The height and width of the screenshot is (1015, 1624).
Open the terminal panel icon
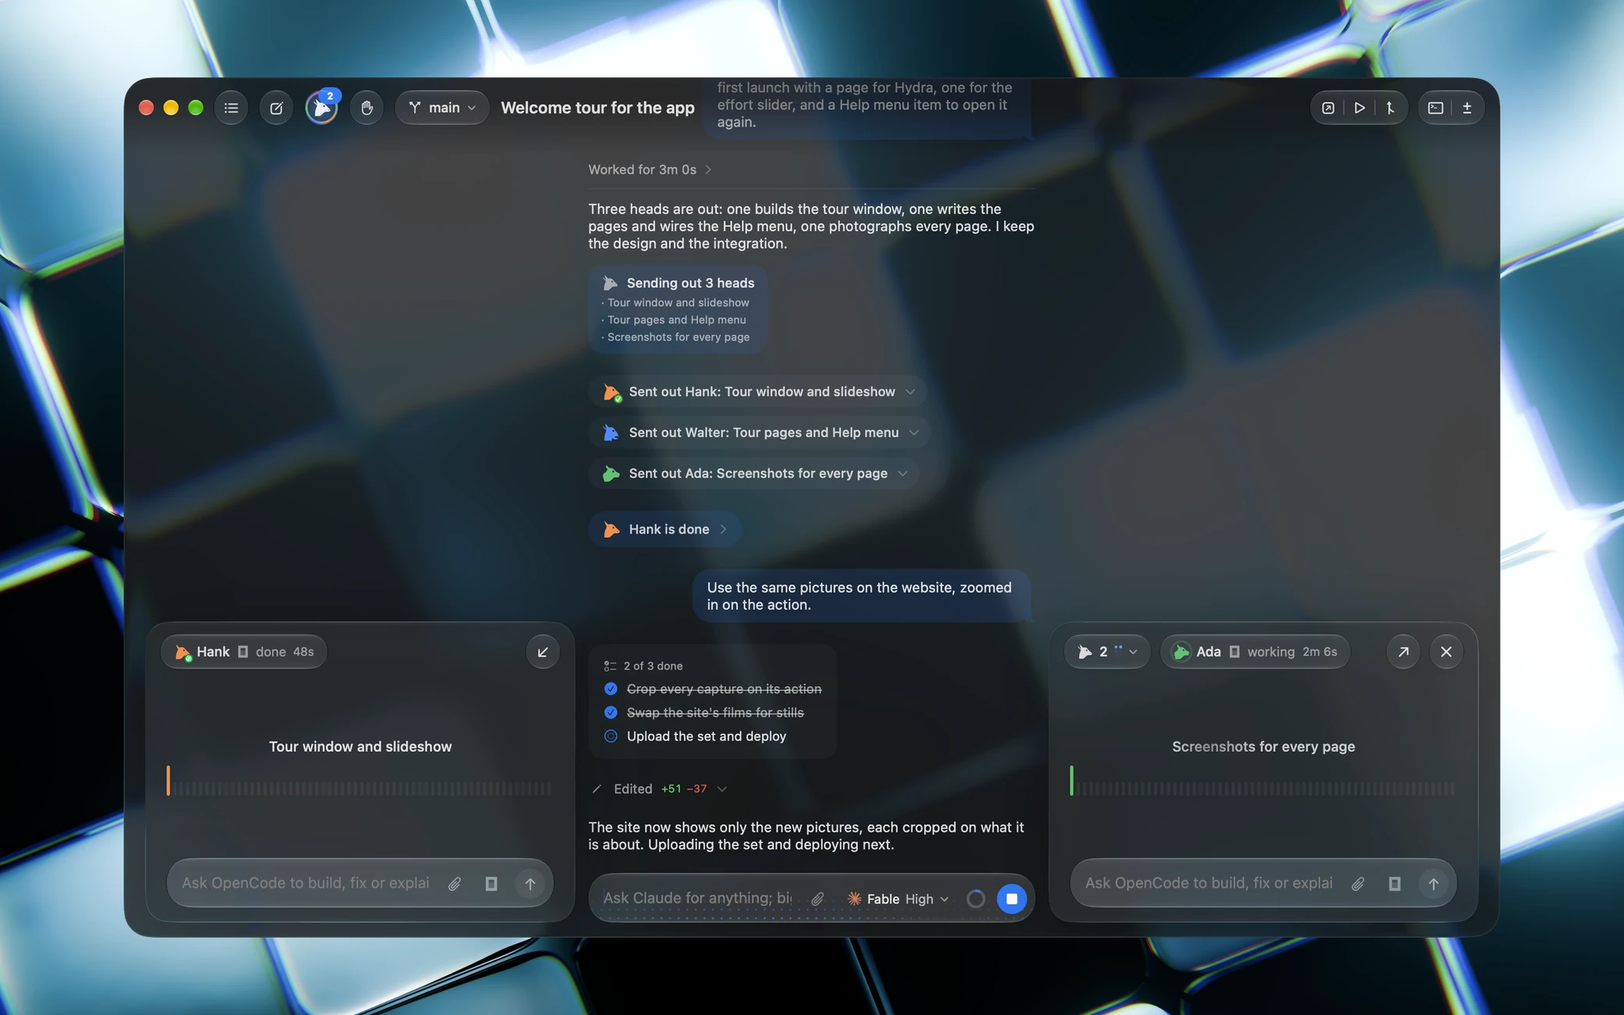1435,108
